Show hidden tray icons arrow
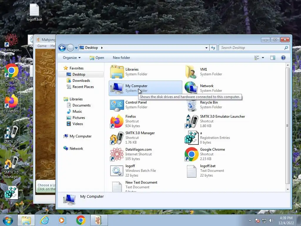Viewport: 301px width, 226px height. pos(250,220)
